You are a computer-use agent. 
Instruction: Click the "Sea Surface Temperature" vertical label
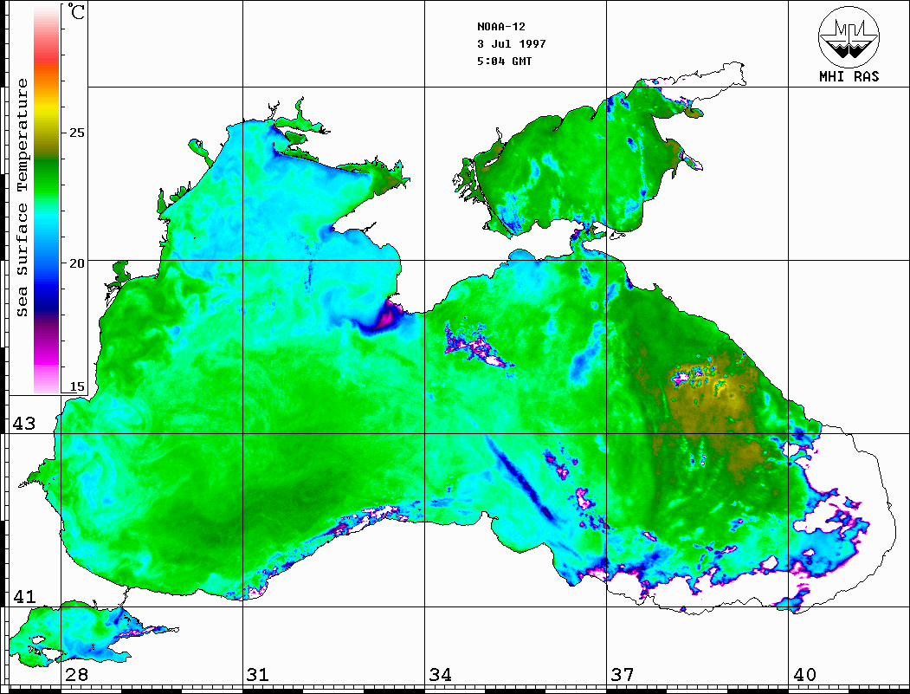[x=22, y=198]
